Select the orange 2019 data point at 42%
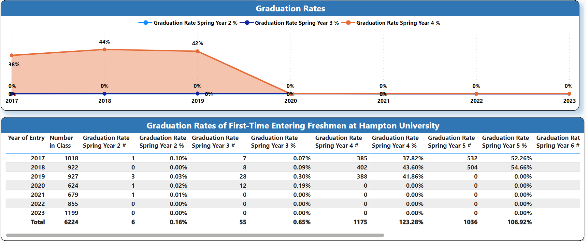Viewport: 587px width, 241px height. (x=197, y=51)
